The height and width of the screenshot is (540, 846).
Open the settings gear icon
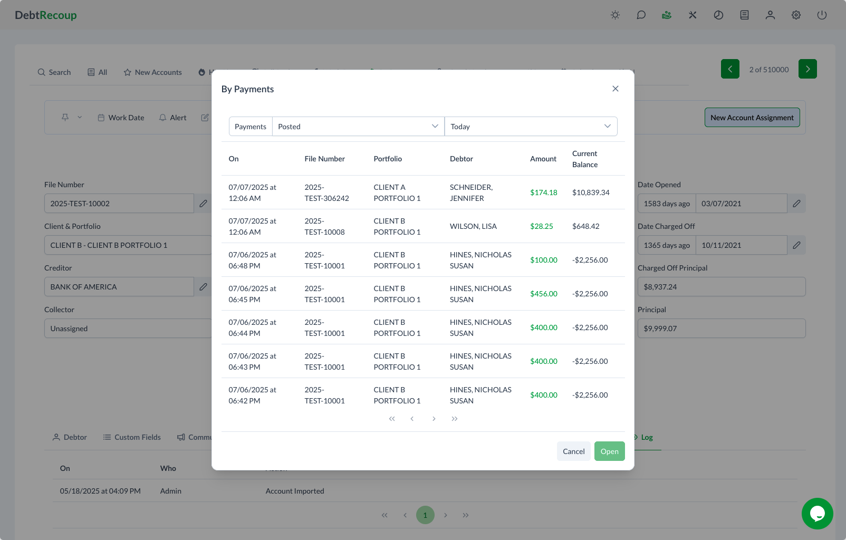pos(796,15)
